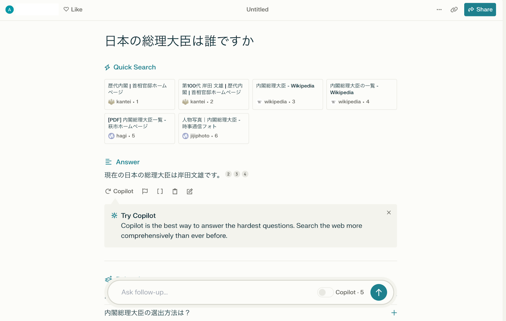
Task: Open source 3 '内閣総理大臣 - Wikipedia' card
Action: [x=287, y=94]
